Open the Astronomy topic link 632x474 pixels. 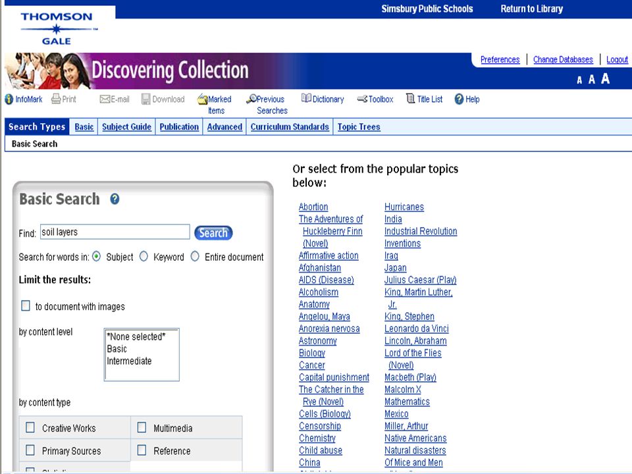pos(317,341)
